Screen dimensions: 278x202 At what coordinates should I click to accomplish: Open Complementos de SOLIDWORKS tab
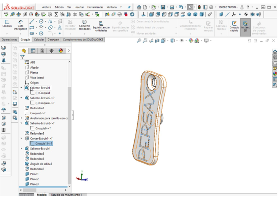(x=83, y=39)
